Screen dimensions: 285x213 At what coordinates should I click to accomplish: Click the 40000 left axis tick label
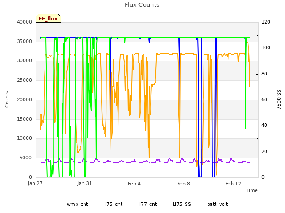(x=24, y=22)
